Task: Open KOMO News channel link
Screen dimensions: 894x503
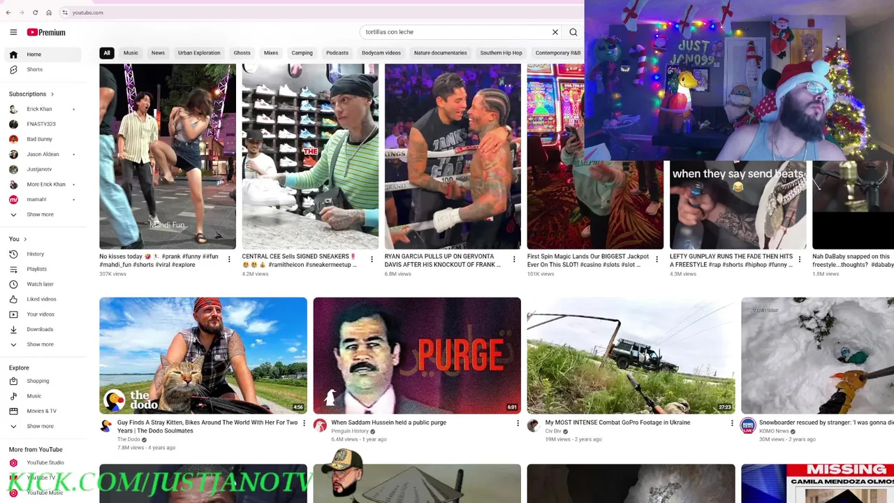Action: pos(774,431)
